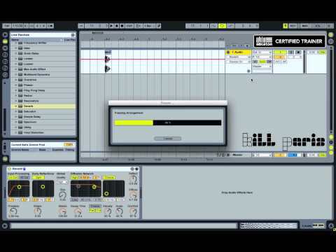Image resolution: width=336 pixels, height=252 pixels.
Task: Select Max Audio Effect in the browser
Action: (x=43, y=69)
